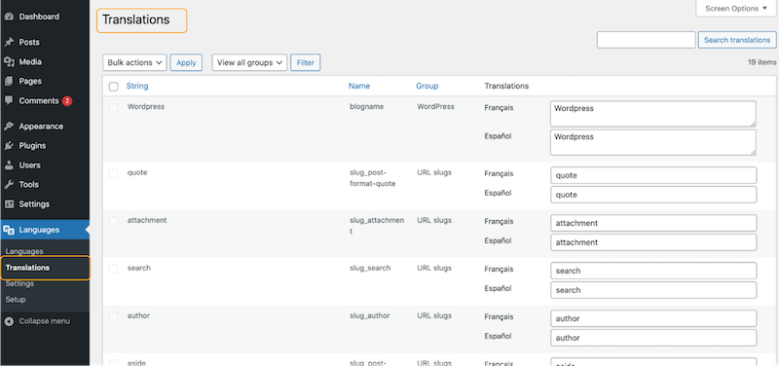
Task: Check the box for the attachment string row
Action: 113,221
